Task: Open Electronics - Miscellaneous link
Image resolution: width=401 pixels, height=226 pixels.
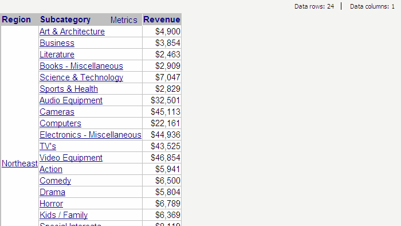Action: click(91, 135)
